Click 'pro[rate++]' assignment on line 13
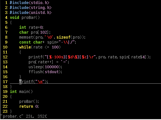This screenshot has width=161, height=120. point(49,62)
